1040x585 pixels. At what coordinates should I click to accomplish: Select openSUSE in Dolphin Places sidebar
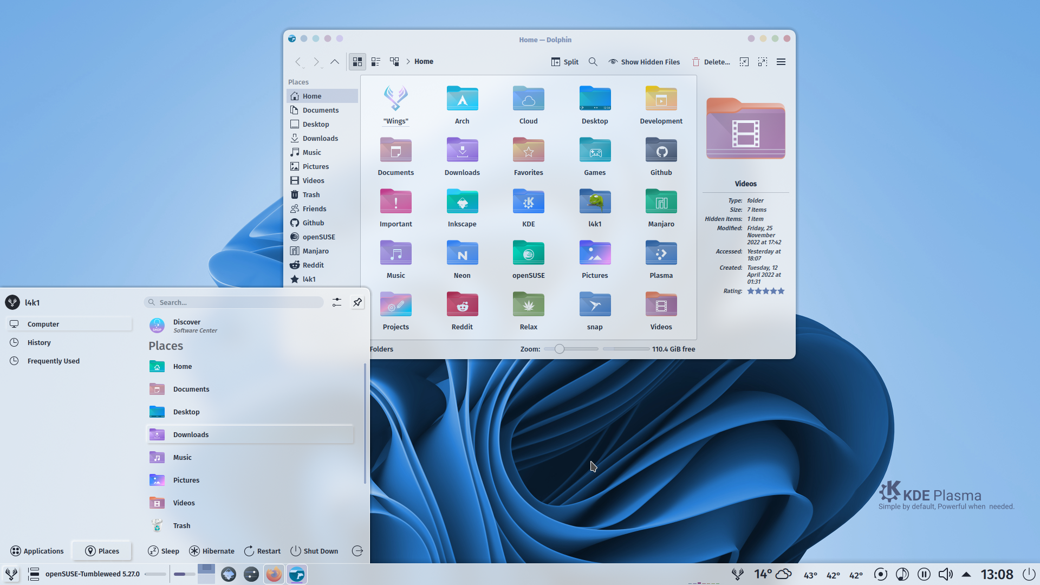[322, 237]
